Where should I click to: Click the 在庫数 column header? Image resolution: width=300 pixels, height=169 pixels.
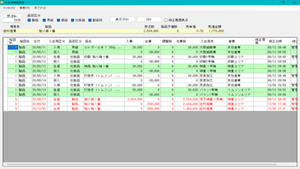point(187,41)
